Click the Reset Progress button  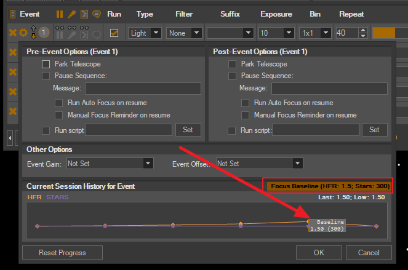pos(62,253)
